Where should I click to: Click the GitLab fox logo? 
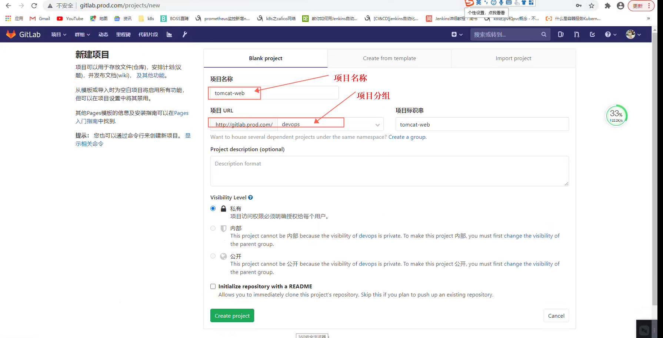coord(11,34)
